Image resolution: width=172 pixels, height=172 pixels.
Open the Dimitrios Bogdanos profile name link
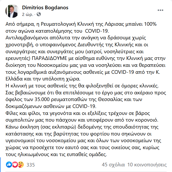point(45,8)
